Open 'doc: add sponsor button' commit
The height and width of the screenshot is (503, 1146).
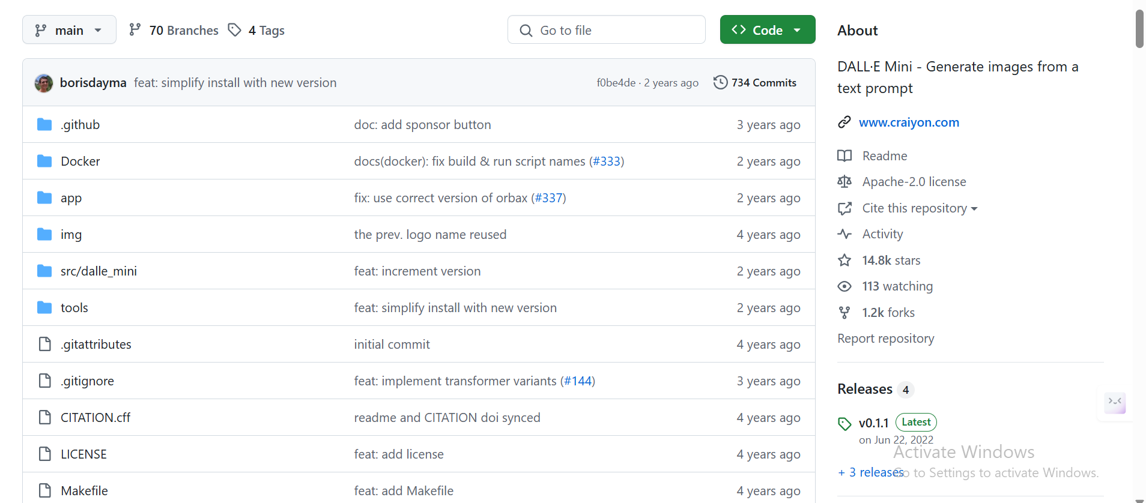tap(422, 125)
